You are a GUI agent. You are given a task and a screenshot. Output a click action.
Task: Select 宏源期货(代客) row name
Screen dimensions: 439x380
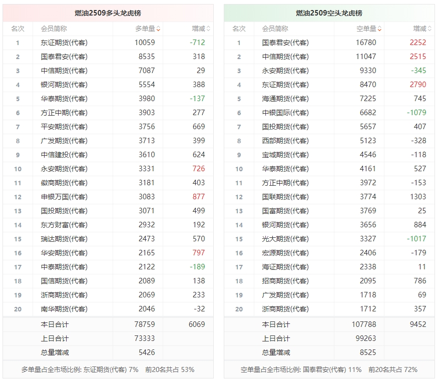pos(285,253)
